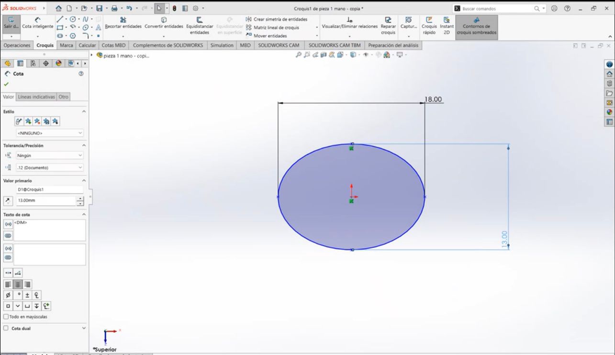Click Equidistanciar entidades tool
This screenshot has width=615, height=355.
pyautogui.click(x=200, y=26)
